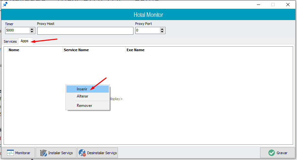Click the Desinstalar Serviço button

(x=97, y=153)
